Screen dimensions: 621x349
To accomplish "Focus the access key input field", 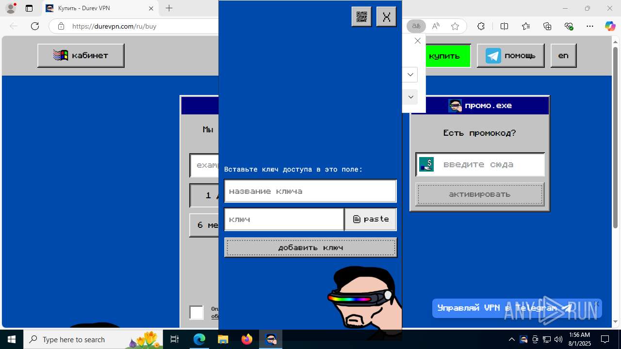I will point(284,219).
